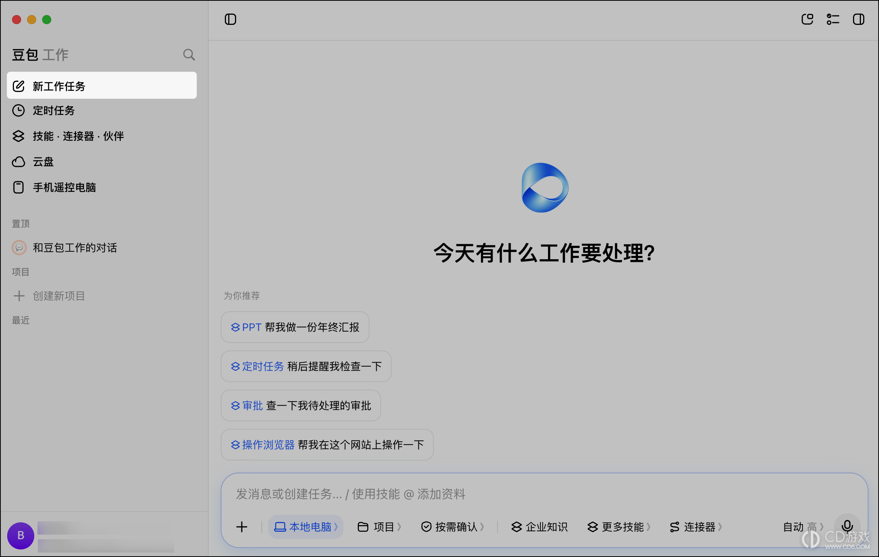Open 定时任务 in sidebar
Viewport: 879px width, 557px height.
coord(102,111)
